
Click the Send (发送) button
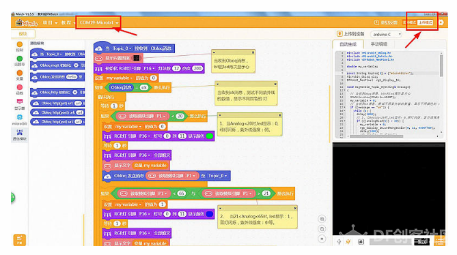tap(422, 241)
